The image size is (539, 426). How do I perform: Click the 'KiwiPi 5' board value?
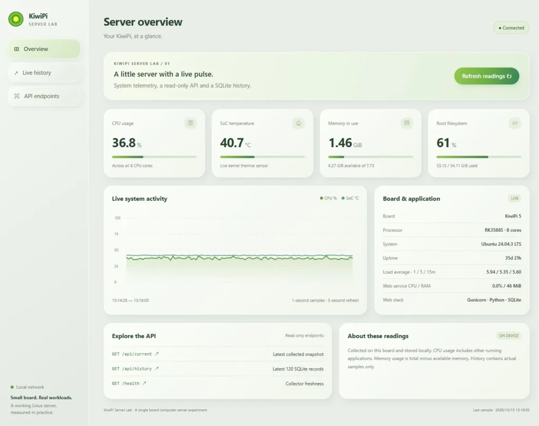[513, 216]
